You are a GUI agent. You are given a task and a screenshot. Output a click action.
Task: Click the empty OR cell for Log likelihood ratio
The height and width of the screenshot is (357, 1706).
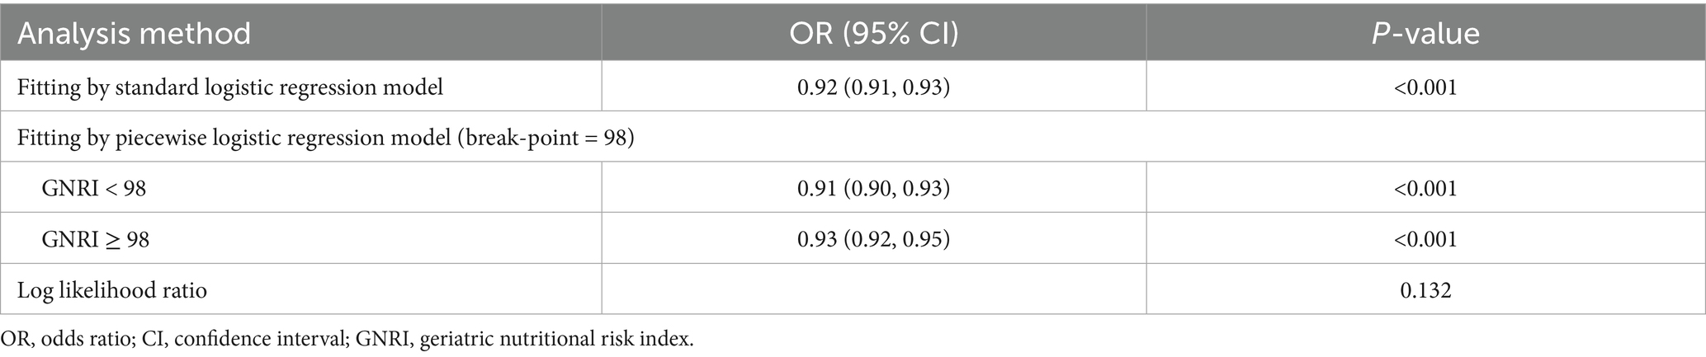(x=873, y=290)
